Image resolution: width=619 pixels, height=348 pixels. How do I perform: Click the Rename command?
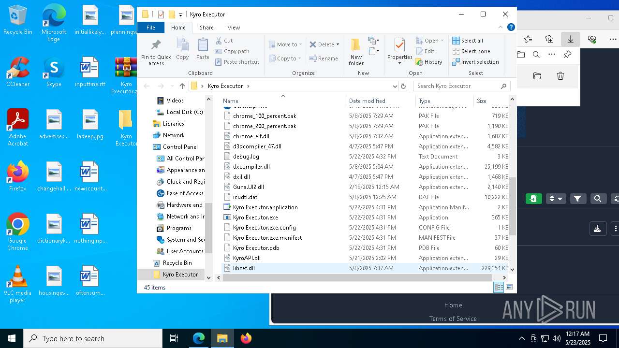pyautogui.click(x=324, y=58)
